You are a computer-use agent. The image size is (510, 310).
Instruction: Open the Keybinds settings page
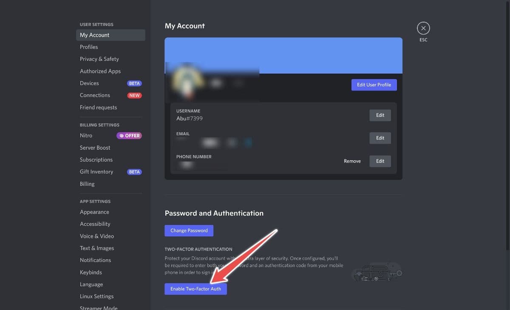point(91,272)
